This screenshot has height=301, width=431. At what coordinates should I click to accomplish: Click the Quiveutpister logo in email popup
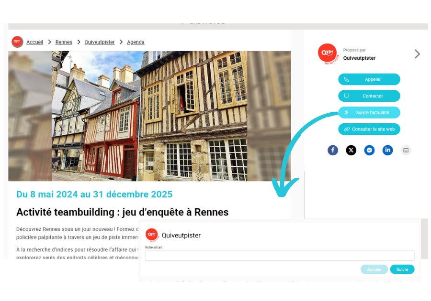point(152,235)
